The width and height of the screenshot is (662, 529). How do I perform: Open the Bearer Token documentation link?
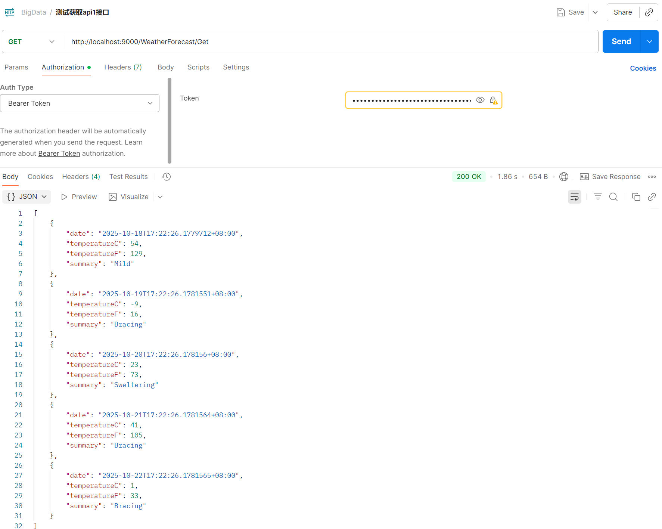click(x=59, y=154)
